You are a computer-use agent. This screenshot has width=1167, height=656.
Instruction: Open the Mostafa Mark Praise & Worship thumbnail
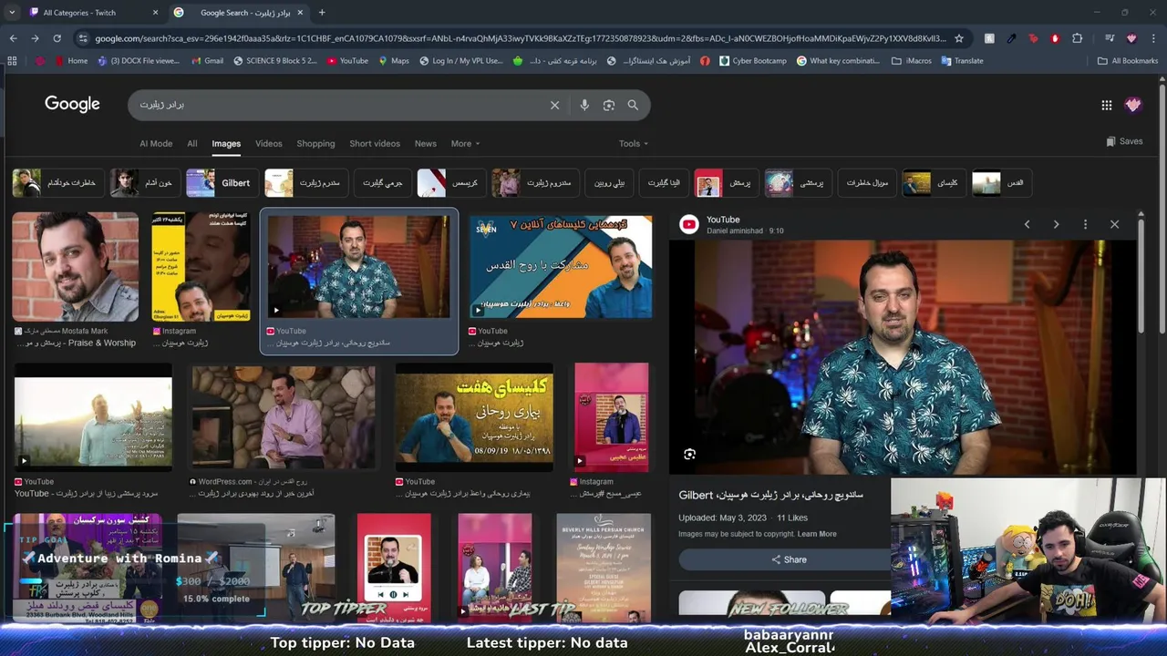pyautogui.click(x=76, y=267)
